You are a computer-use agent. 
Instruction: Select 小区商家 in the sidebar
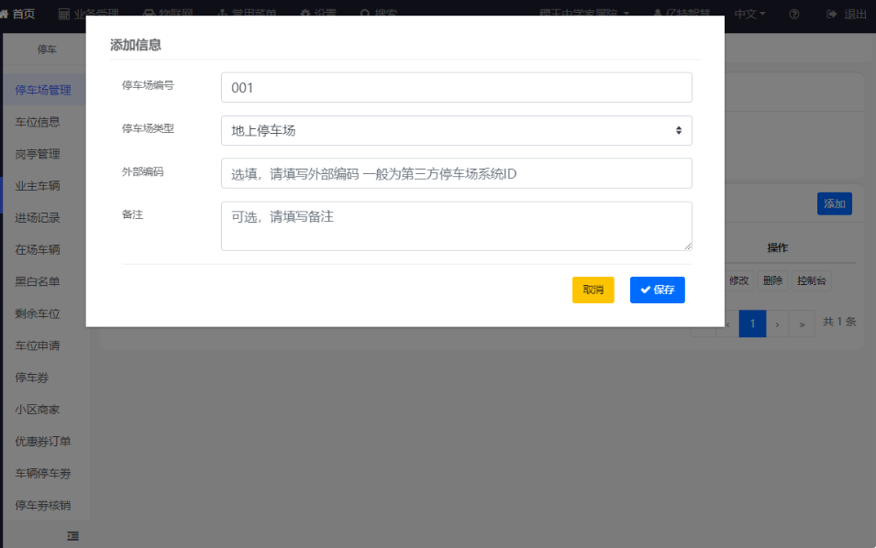(38, 410)
